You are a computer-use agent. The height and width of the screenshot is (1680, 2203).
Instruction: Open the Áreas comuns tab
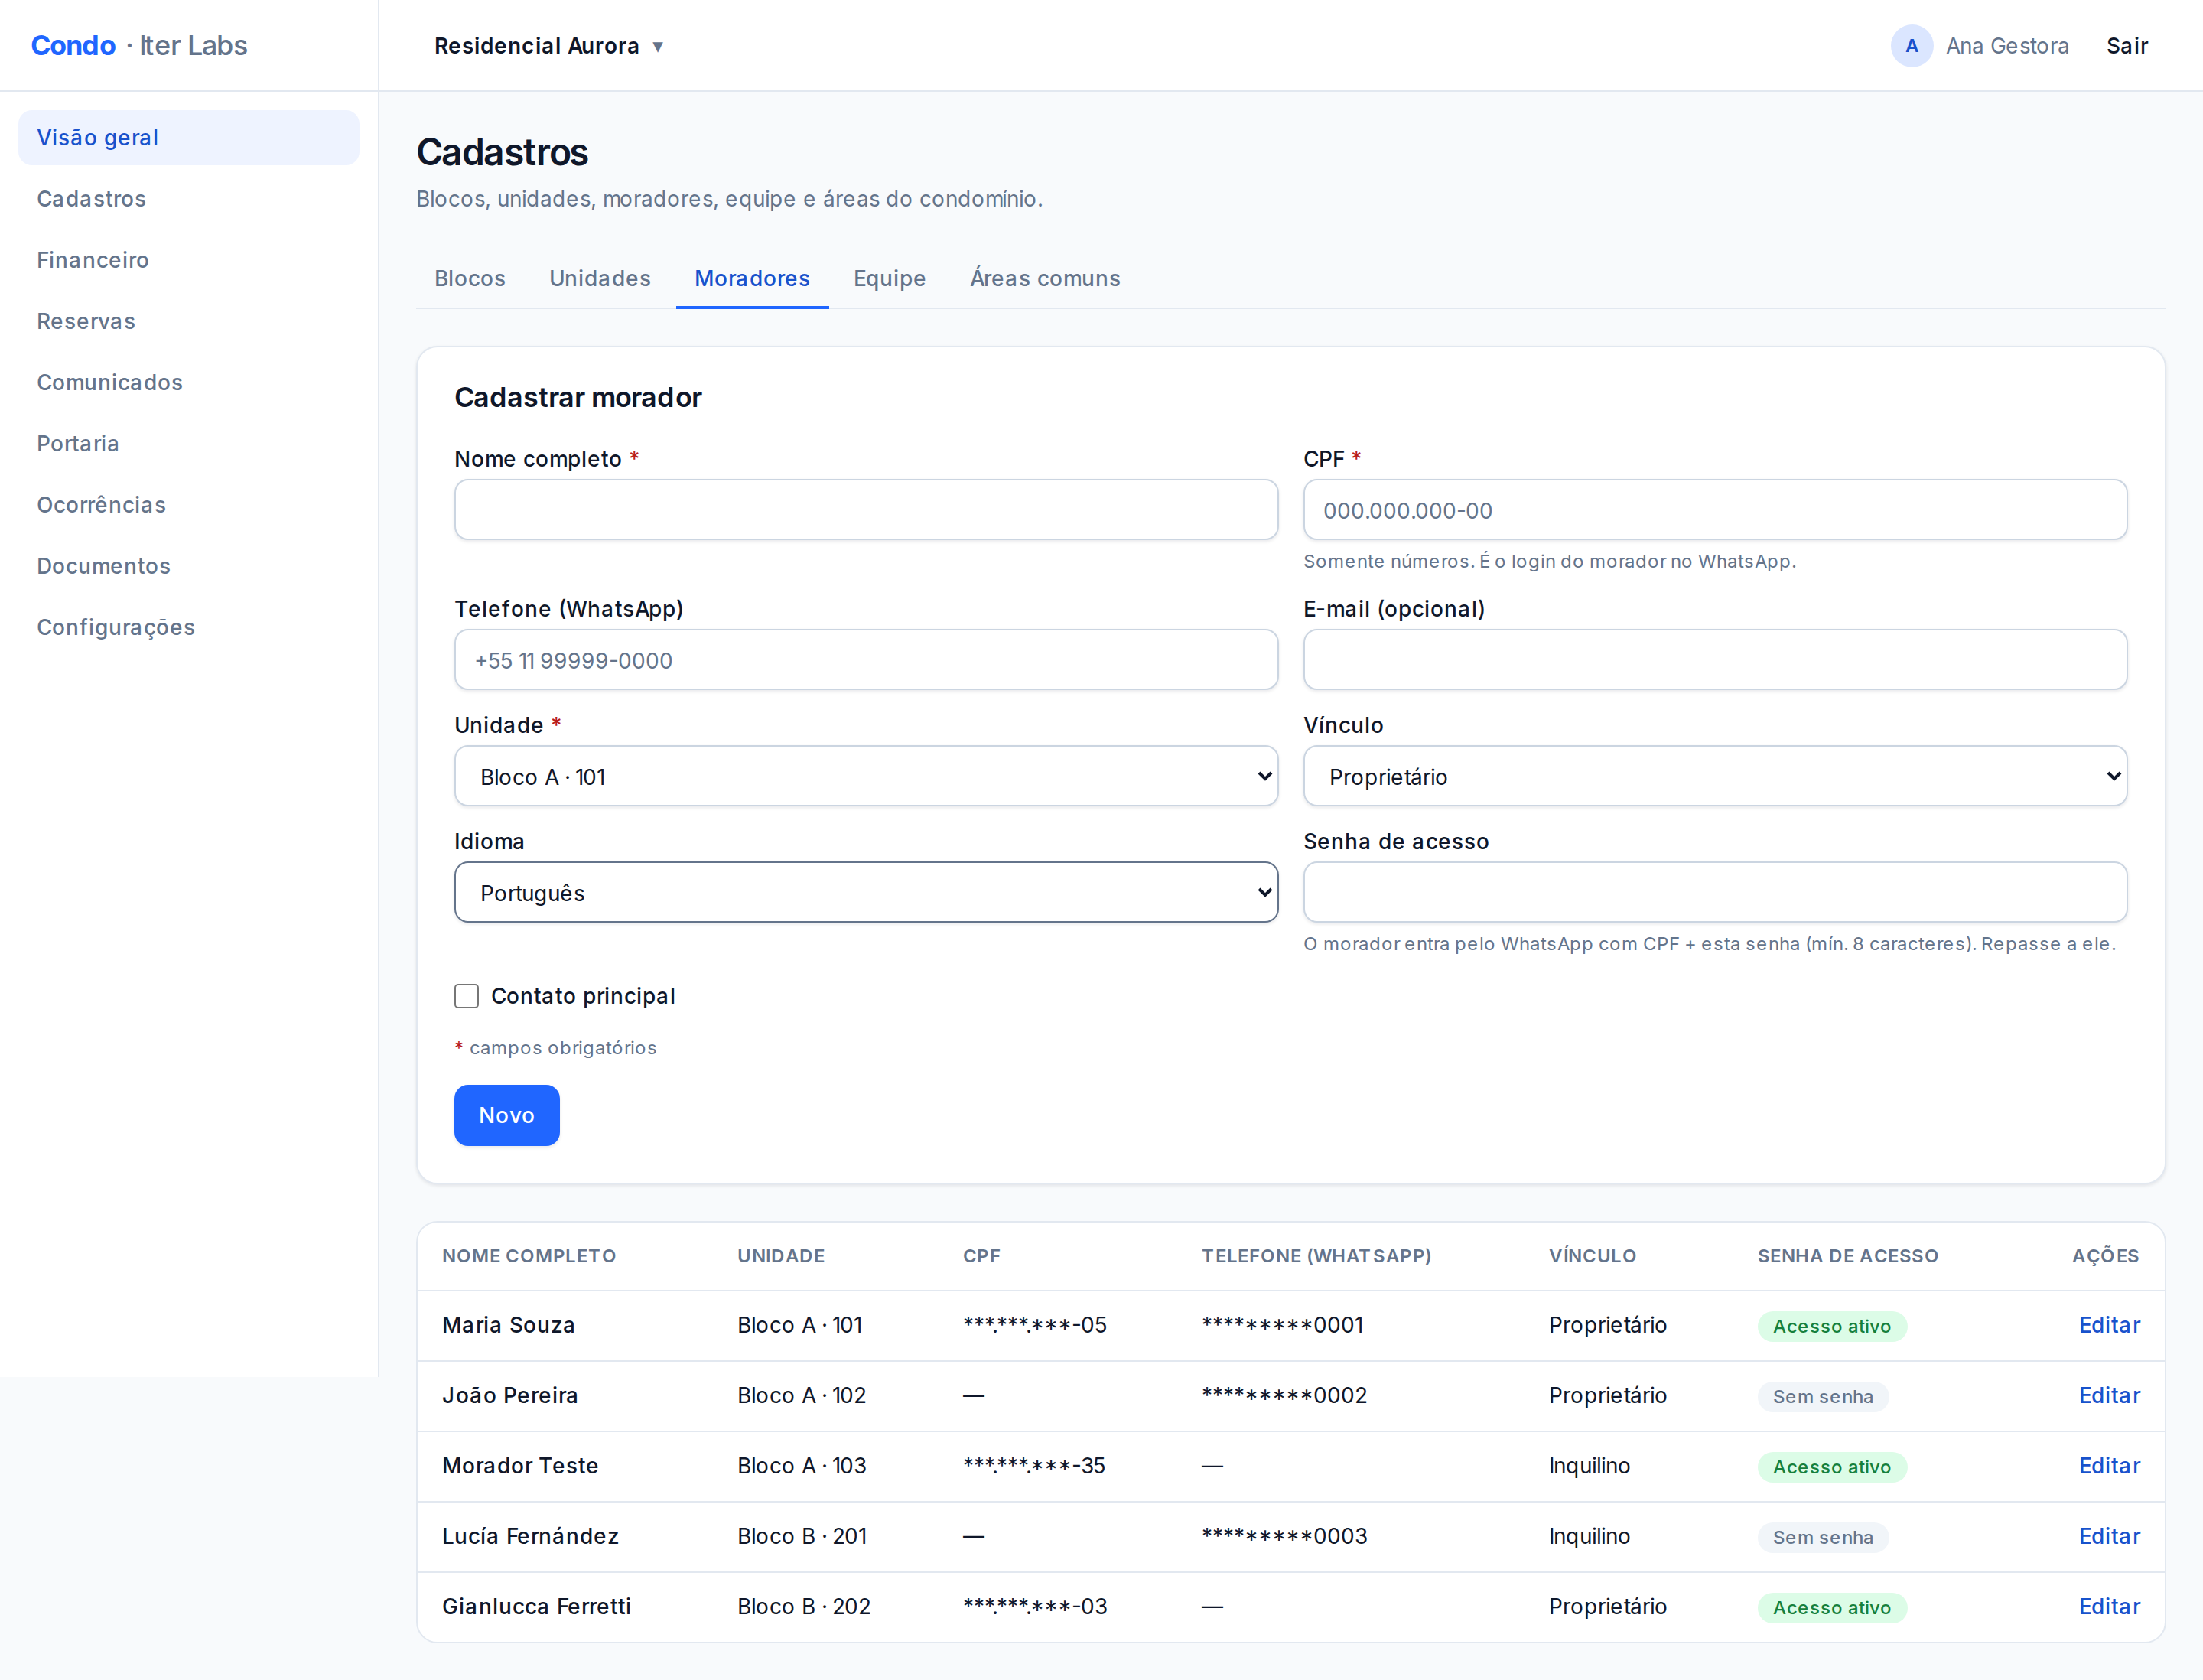(x=1045, y=278)
